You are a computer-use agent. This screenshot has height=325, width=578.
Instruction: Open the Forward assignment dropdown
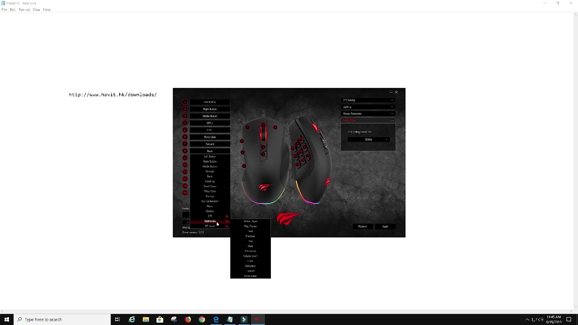tap(210, 144)
